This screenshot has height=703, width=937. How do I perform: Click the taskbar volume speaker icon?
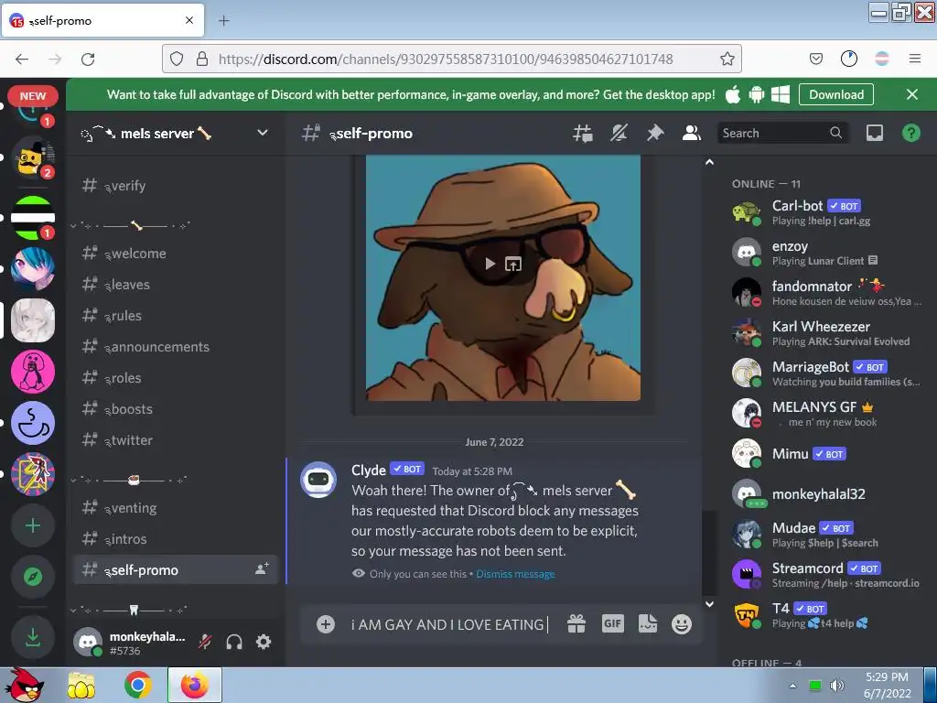838,685
